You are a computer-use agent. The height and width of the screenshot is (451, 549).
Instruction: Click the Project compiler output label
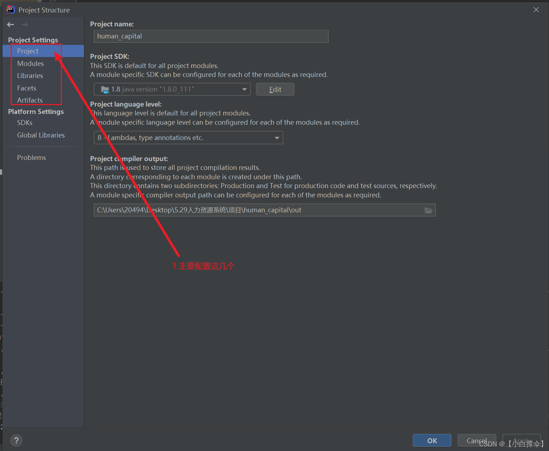(129, 159)
